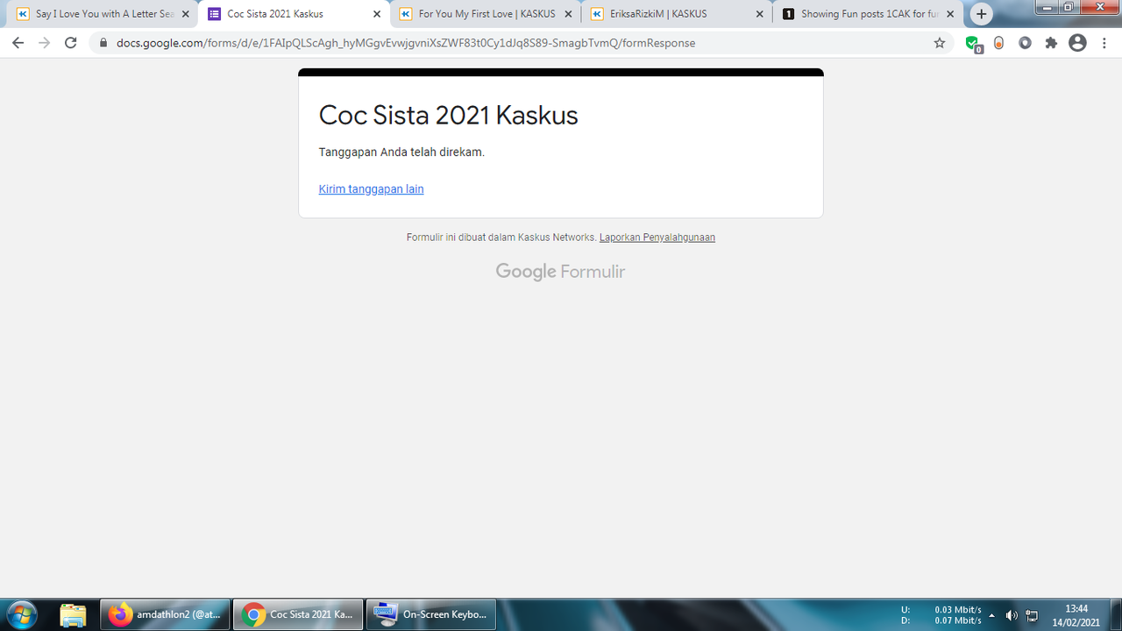The image size is (1122, 631).
Task: Click the orange extension icon in toolbar
Action: [x=998, y=43]
